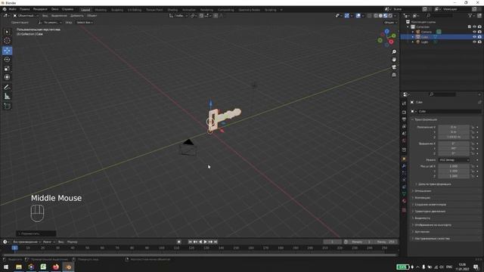
Task: Open Modifiers wrench properties tab
Action: [404, 166]
